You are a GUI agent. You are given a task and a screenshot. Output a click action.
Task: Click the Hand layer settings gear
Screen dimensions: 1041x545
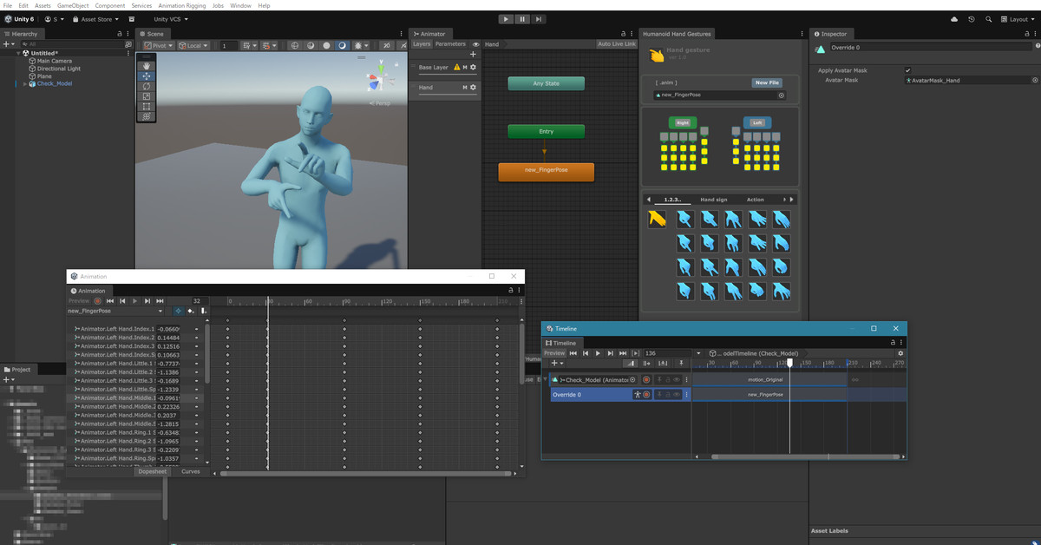coord(473,88)
